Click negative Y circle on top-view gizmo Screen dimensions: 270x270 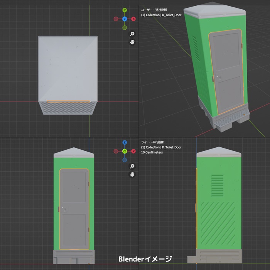[125, 28]
